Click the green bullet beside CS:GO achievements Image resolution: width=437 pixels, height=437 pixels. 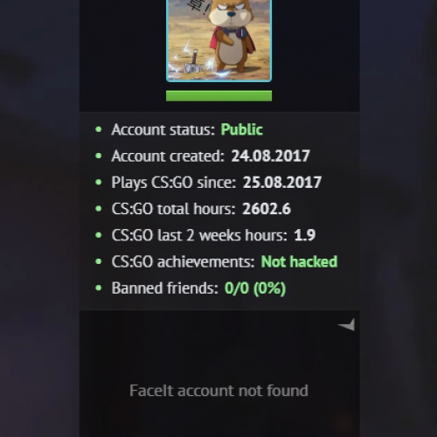[99, 261]
